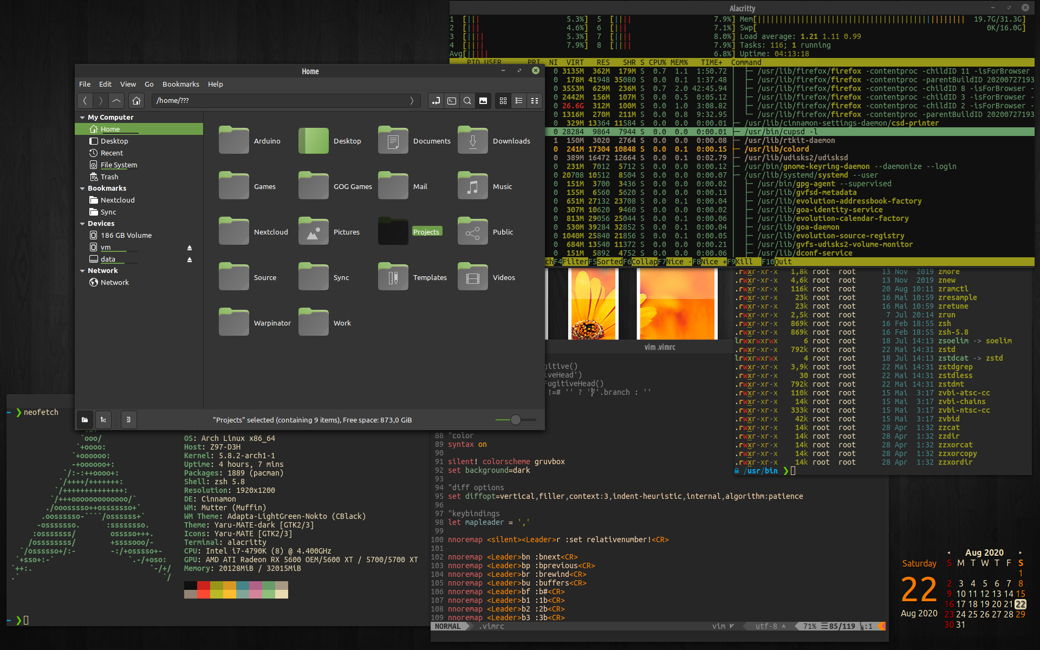Hide the sidebar using status bar button
The height and width of the screenshot is (650, 1040).
coord(128,420)
